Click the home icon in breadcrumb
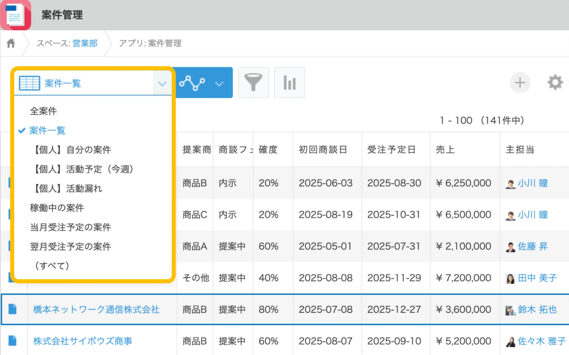Viewport: 569px width, 355px height. [x=11, y=43]
